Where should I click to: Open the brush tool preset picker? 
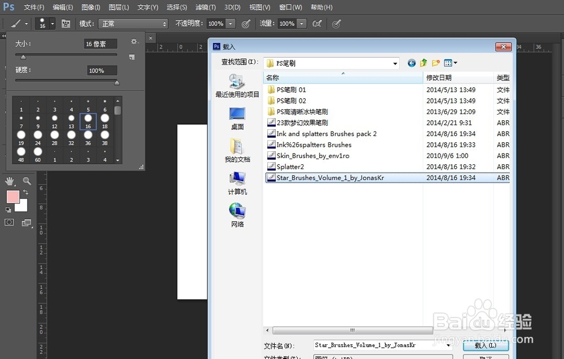tap(19, 24)
